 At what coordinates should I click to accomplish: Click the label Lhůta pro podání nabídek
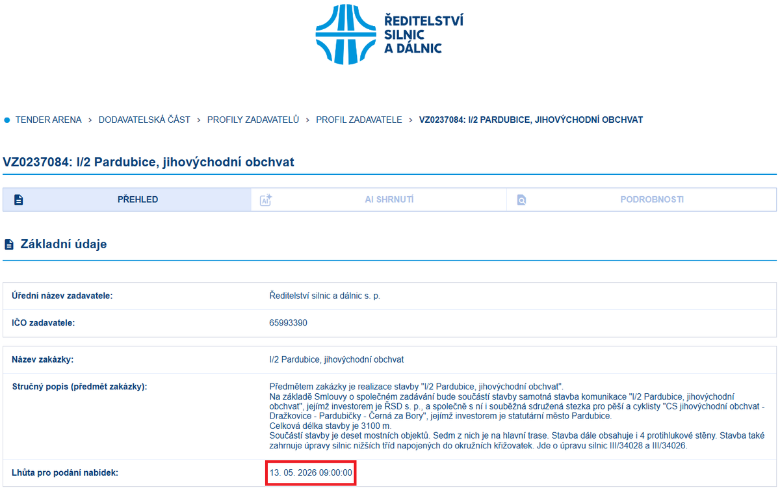(x=65, y=473)
